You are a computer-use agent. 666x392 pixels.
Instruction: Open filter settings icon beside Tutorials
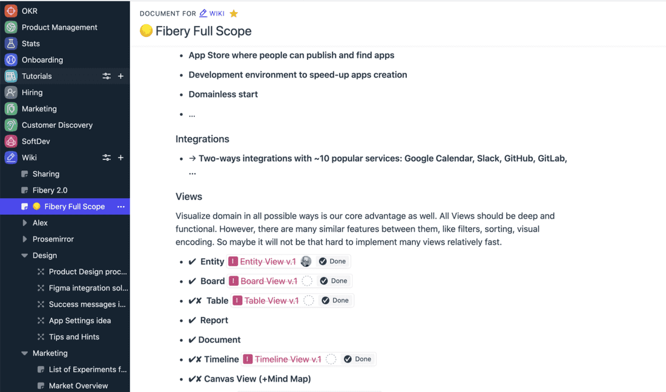click(x=106, y=76)
